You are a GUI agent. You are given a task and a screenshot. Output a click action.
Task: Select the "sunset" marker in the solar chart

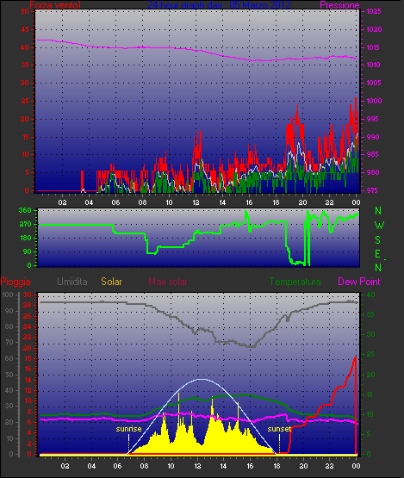[x=279, y=429]
